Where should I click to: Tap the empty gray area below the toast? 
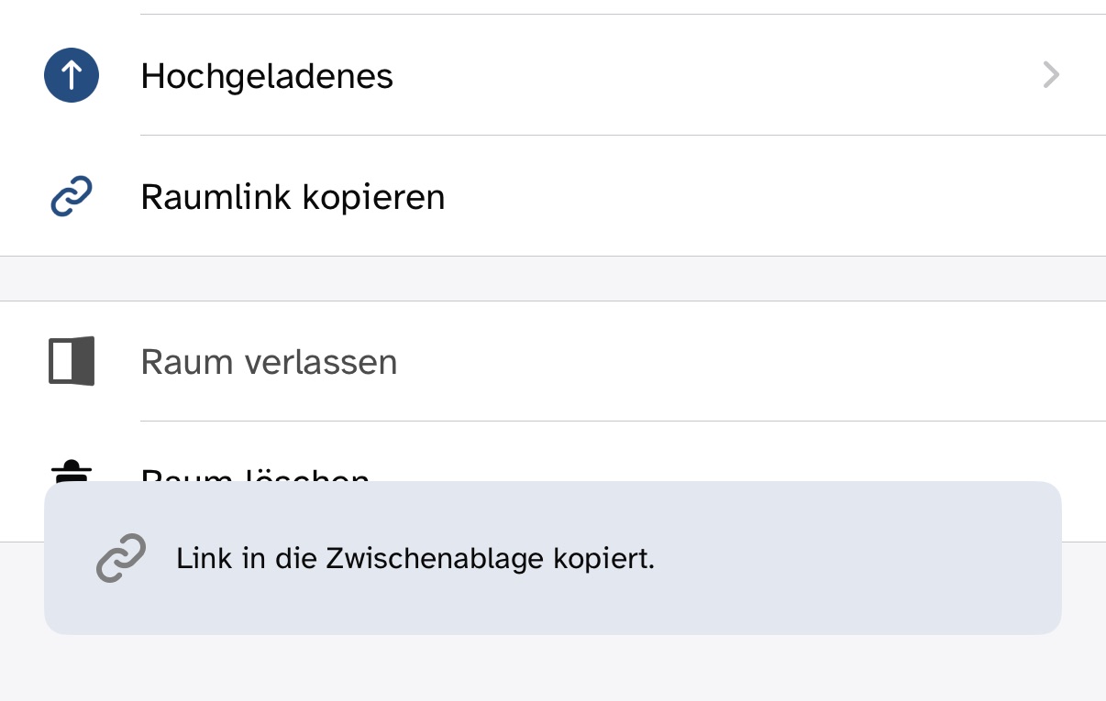coord(553,668)
